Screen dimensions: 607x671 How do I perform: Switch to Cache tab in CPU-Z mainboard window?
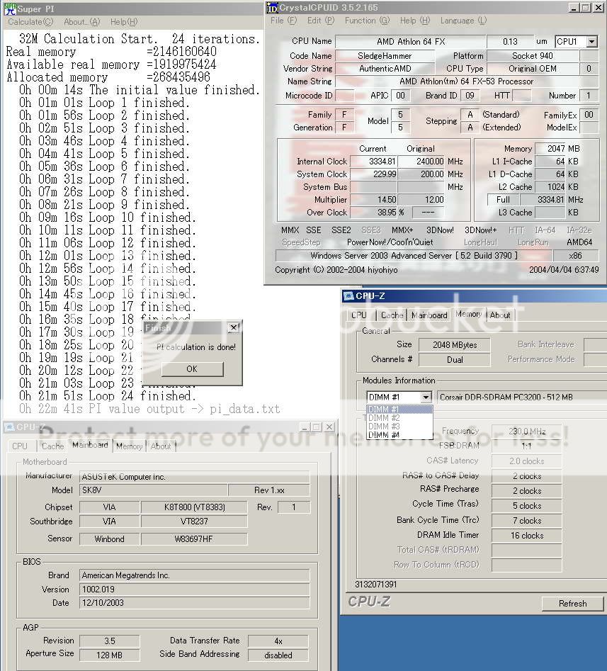pyautogui.click(x=52, y=446)
